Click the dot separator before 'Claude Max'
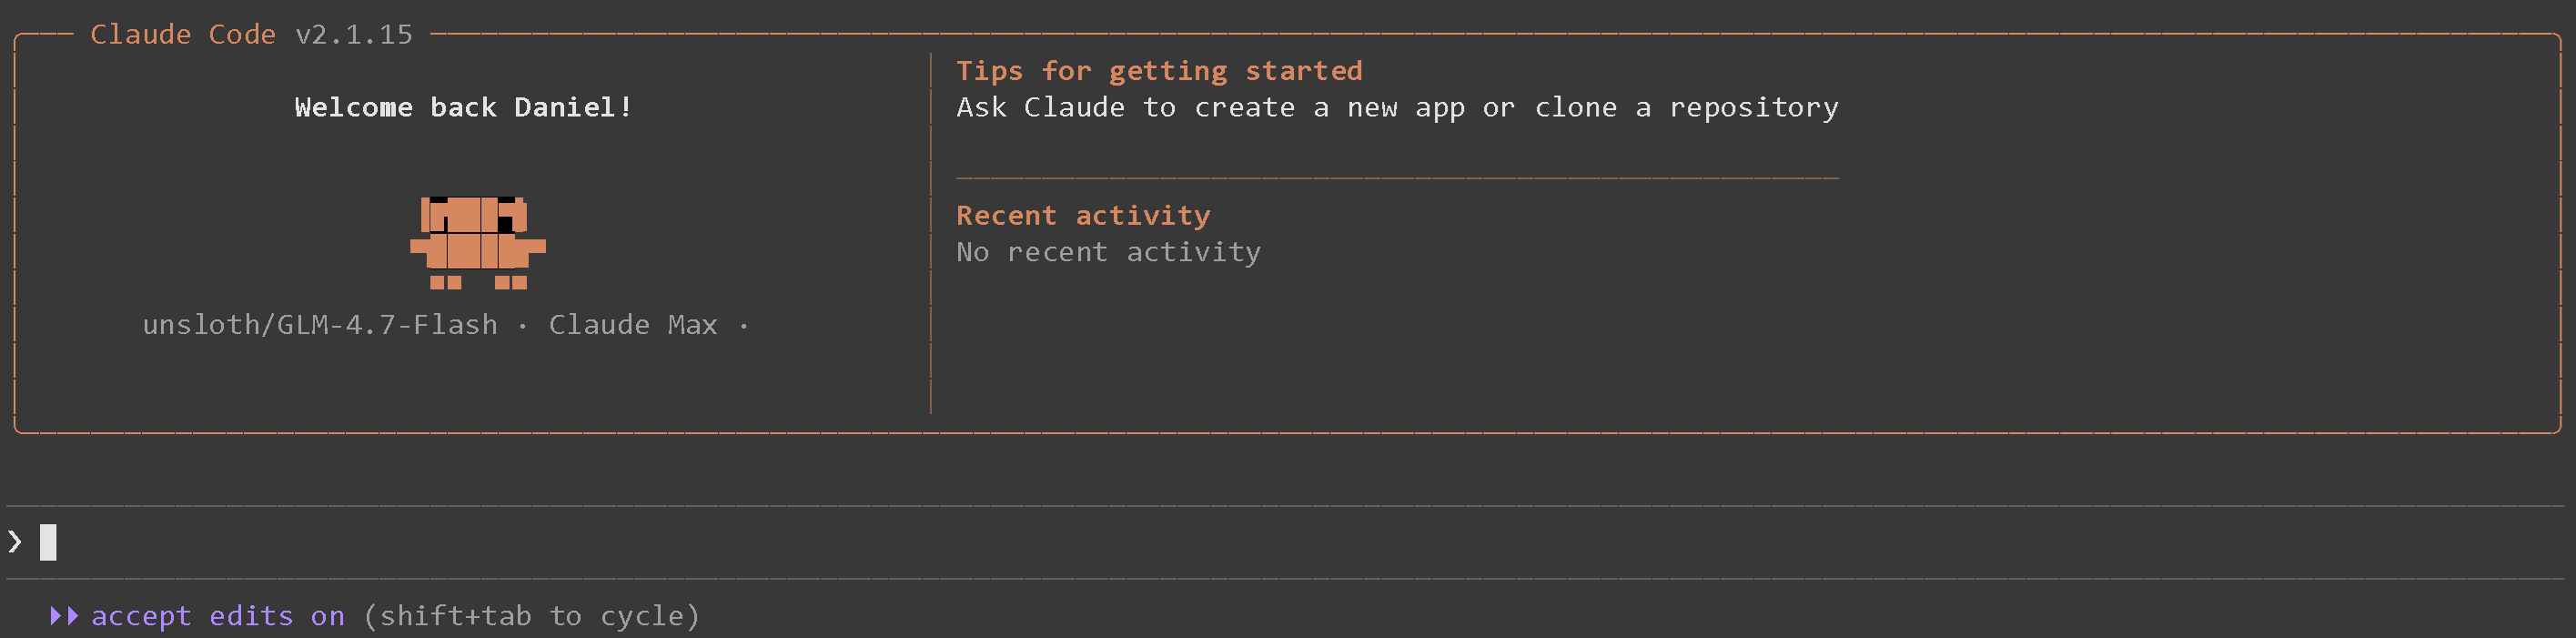Viewport: 2576px width, 638px height. pyautogui.click(x=523, y=326)
